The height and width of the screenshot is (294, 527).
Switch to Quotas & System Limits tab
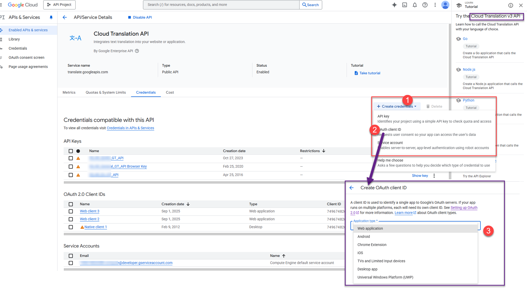106,93
